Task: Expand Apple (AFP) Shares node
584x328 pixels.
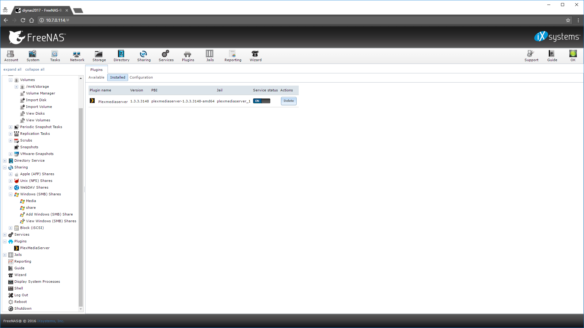Action: (x=10, y=174)
